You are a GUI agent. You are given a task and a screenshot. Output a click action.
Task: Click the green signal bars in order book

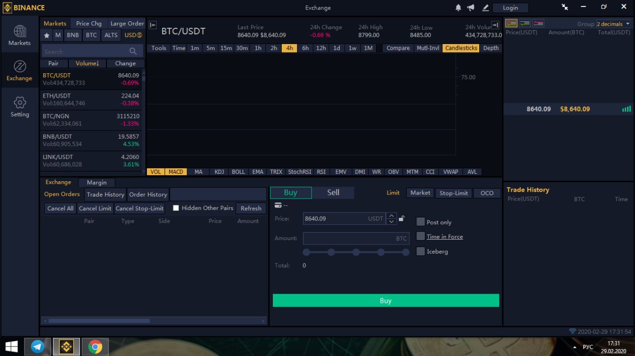tap(627, 109)
